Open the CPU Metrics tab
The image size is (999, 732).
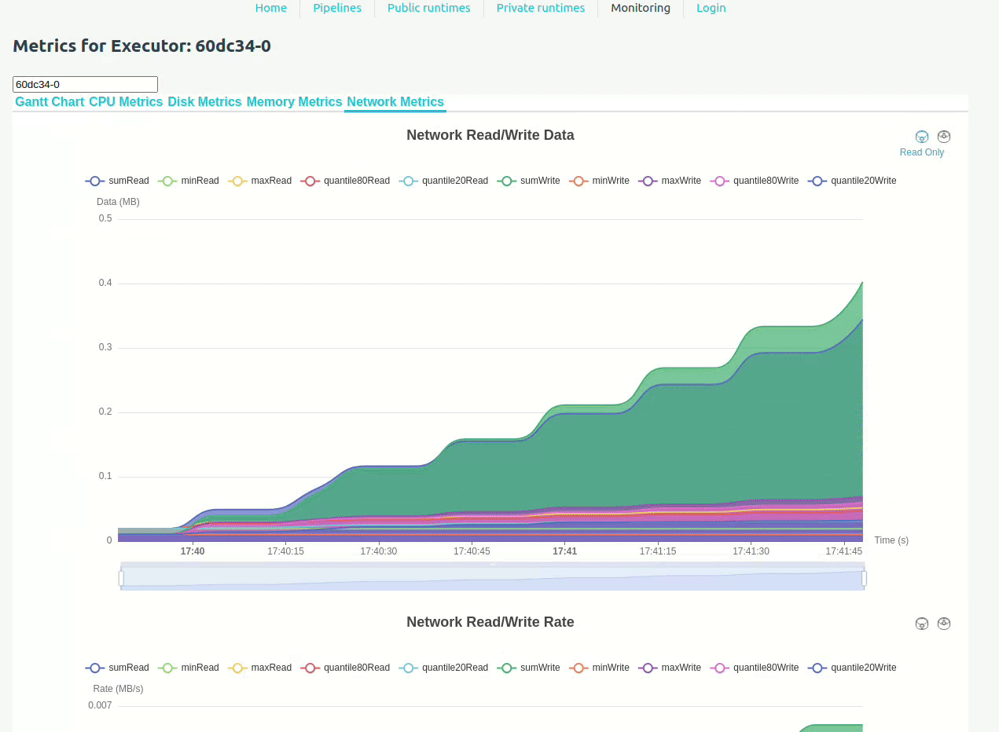[126, 102]
